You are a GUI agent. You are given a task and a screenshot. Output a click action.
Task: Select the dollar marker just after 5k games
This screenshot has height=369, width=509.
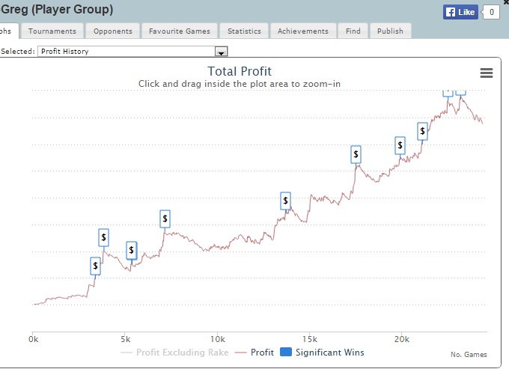pyautogui.click(x=132, y=250)
